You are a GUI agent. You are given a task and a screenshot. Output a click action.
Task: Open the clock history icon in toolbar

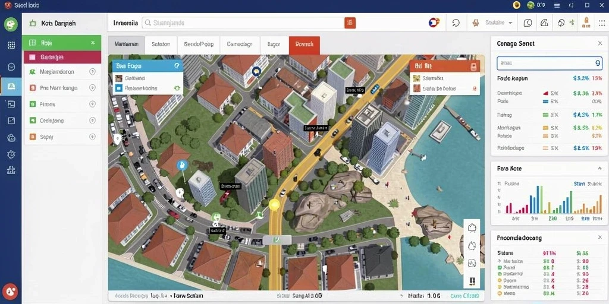[528, 23]
